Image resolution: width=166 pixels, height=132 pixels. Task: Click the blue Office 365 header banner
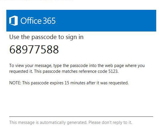(81, 21)
